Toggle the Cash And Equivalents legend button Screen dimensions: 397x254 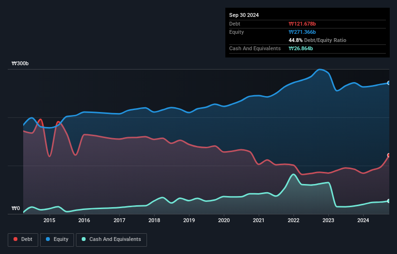point(111,240)
